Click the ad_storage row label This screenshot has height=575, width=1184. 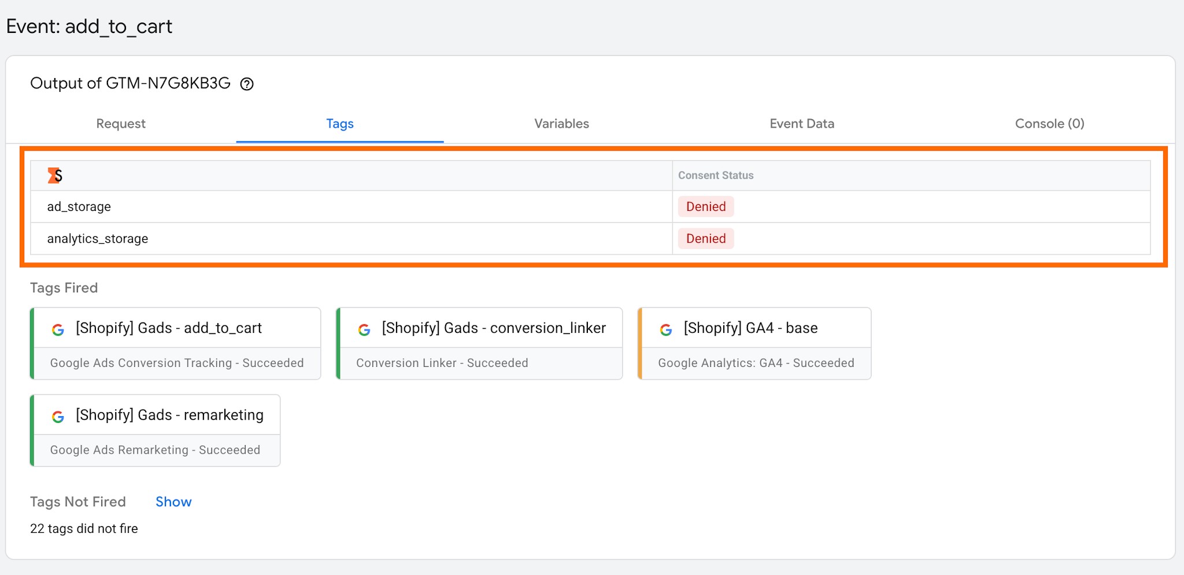click(79, 207)
